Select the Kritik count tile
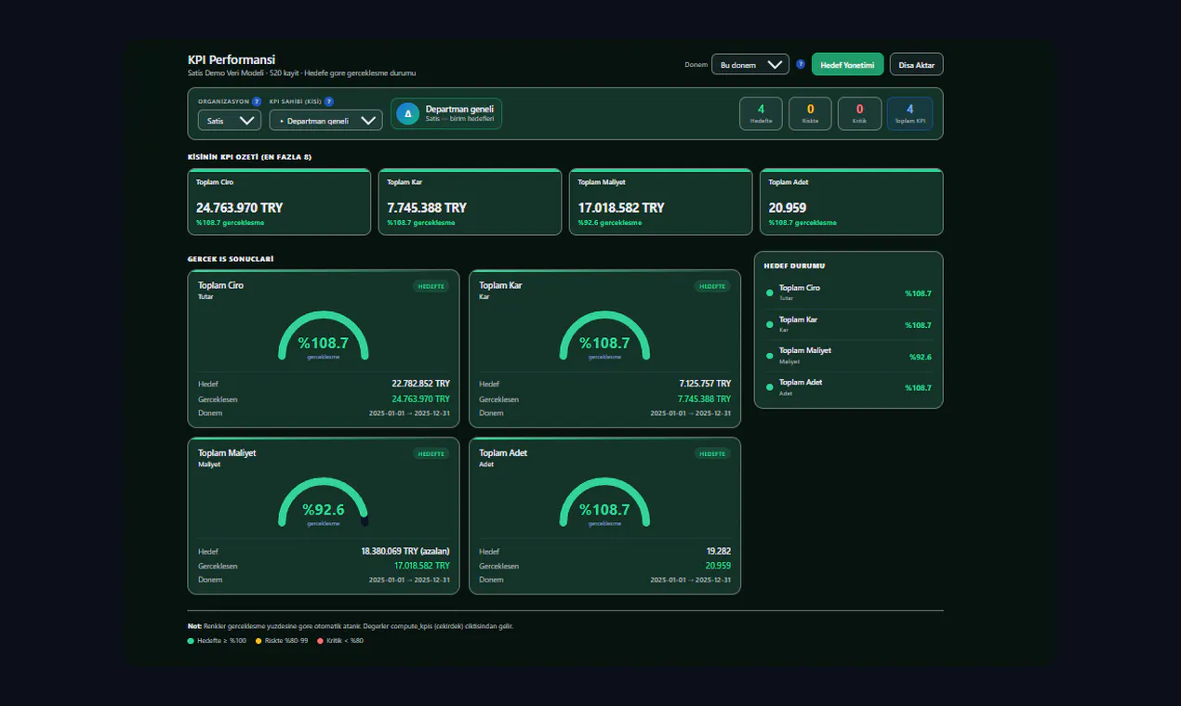Screen dimensions: 1181x706 (859, 113)
